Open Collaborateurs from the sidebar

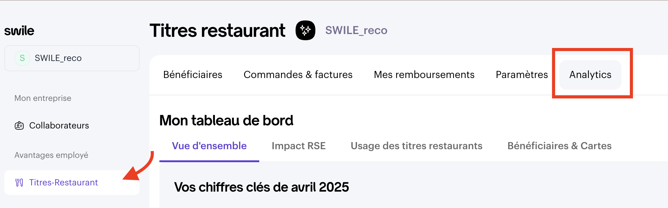[x=59, y=126]
